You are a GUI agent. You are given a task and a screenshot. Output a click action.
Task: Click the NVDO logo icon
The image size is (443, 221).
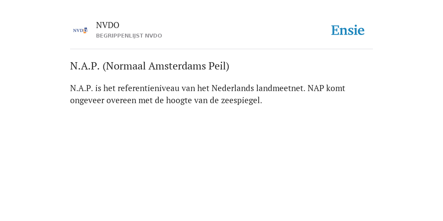[80, 30]
